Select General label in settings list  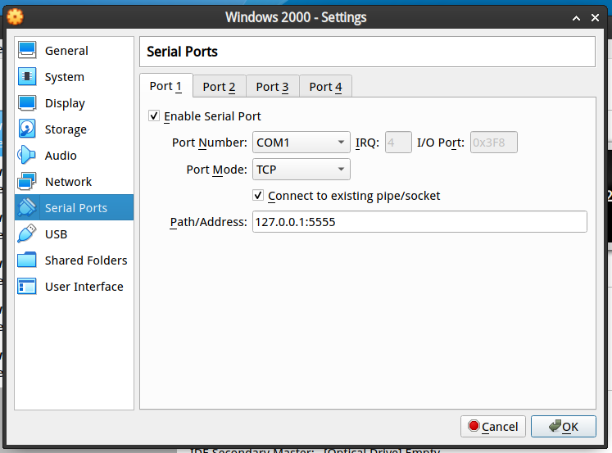pyautogui.click(x=66, y=51)
